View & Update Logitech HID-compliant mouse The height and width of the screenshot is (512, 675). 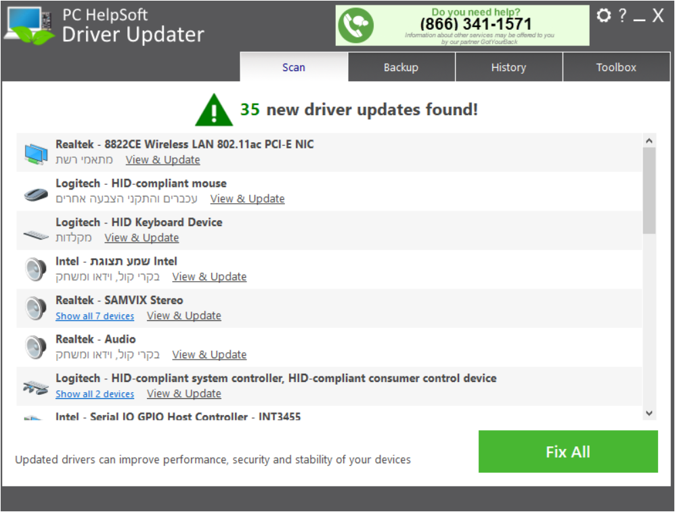point(248,199)
